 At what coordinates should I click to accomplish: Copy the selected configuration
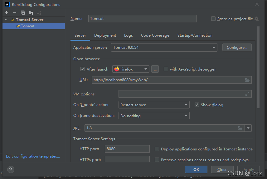23,13
